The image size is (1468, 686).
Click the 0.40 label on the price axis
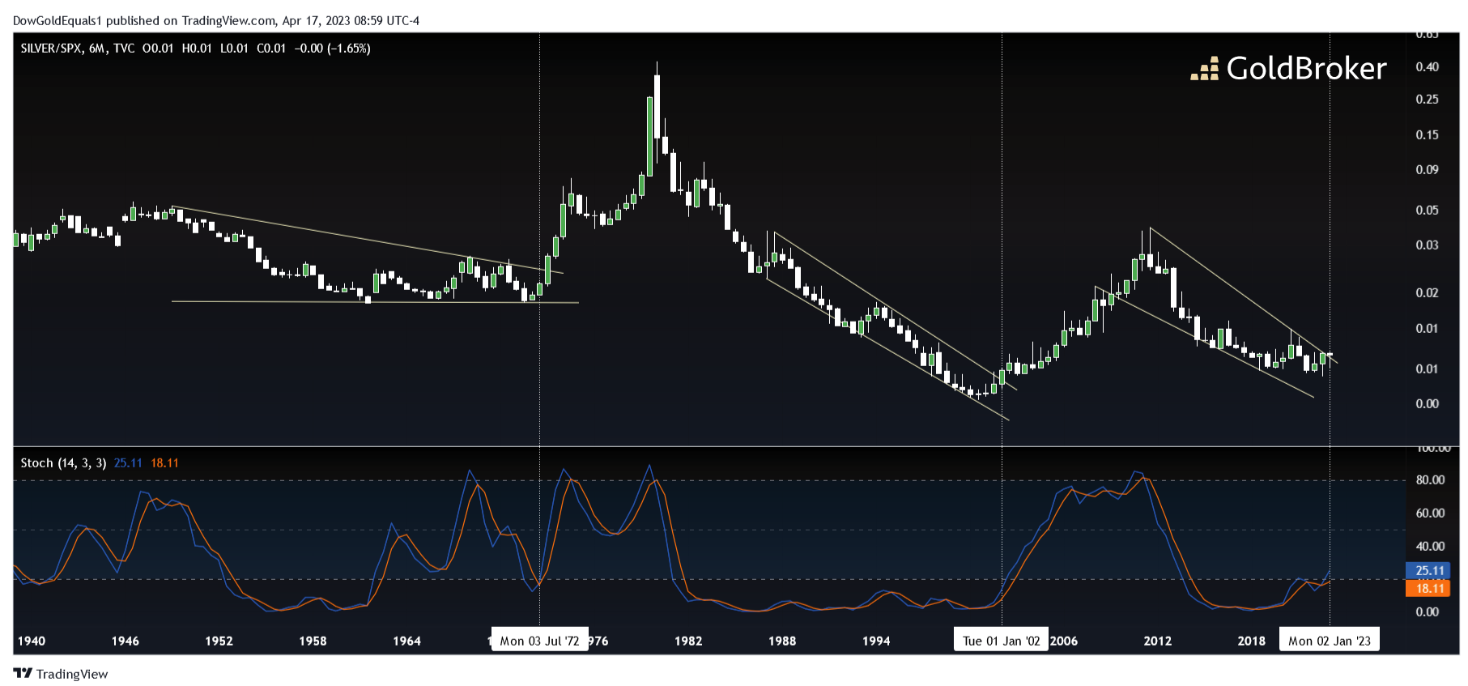click(x=1427, y=67)
